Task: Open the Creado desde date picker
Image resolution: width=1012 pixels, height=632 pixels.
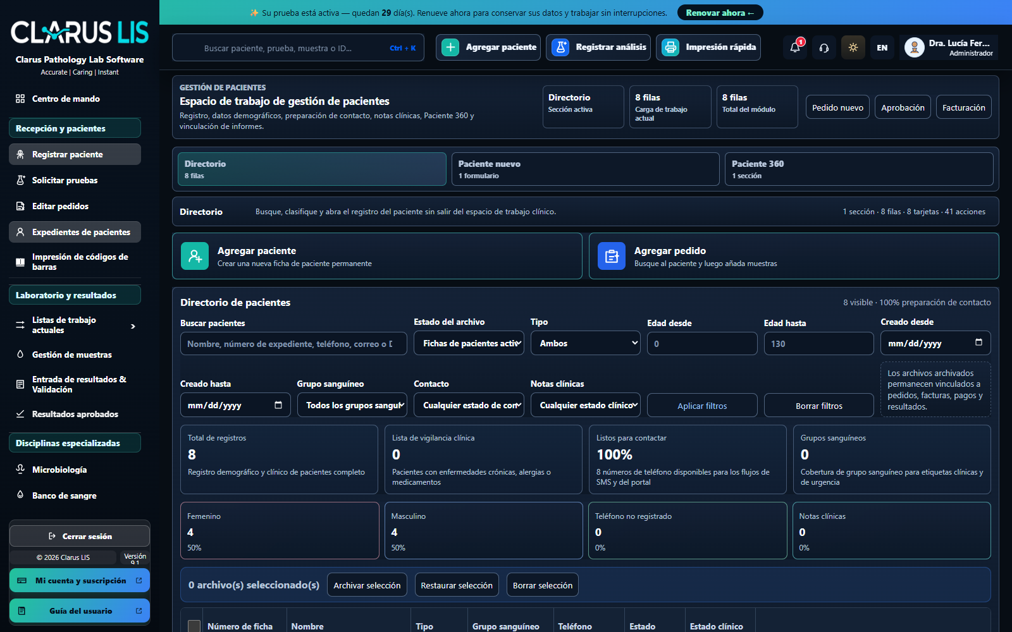Action: [x=935, y=343]
